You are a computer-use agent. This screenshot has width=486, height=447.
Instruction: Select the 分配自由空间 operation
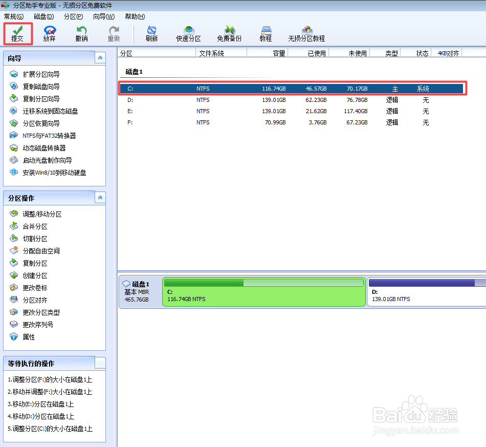pyautogui.click(x=35, y=251)
